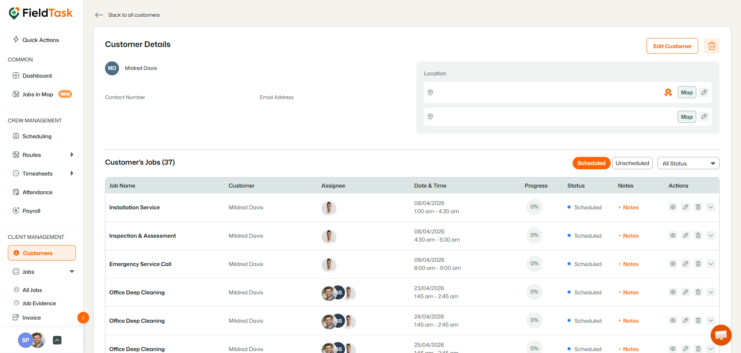
Task: Open the All Status dropdown
Action: 688,163
